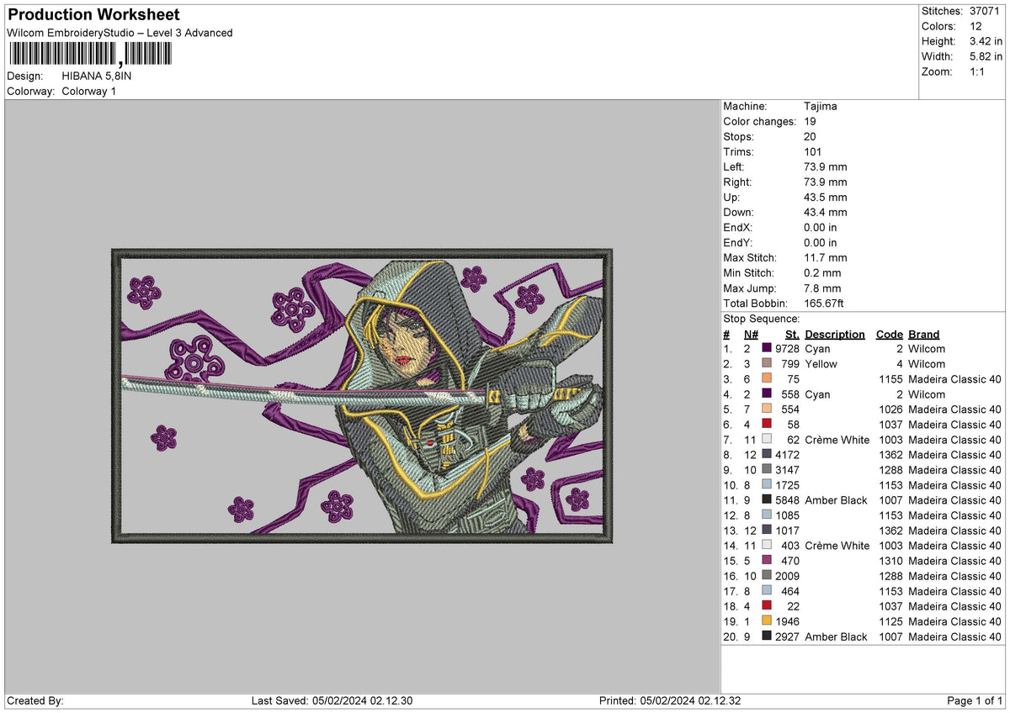Click the thread code 1155
This screenshot has height=713, width=1010.
tap(890, 378)
